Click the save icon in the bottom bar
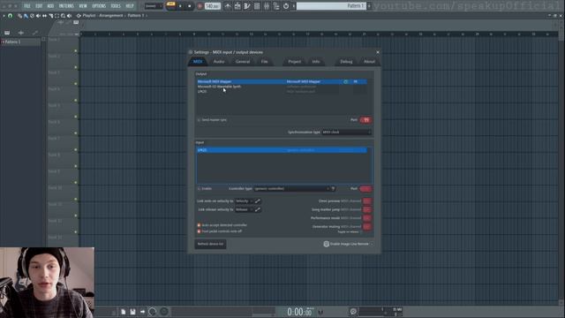The image size is (565, 318). pos(133,312)
